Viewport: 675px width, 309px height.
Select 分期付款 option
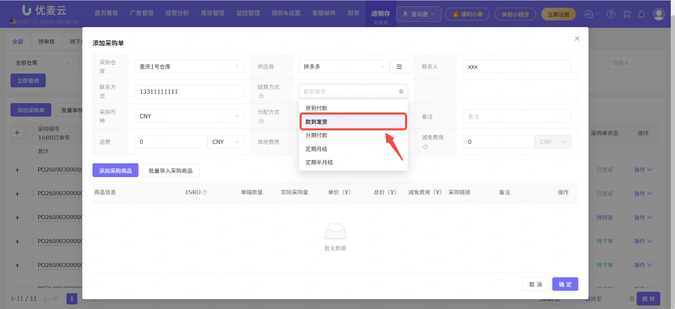click(353, 135)
